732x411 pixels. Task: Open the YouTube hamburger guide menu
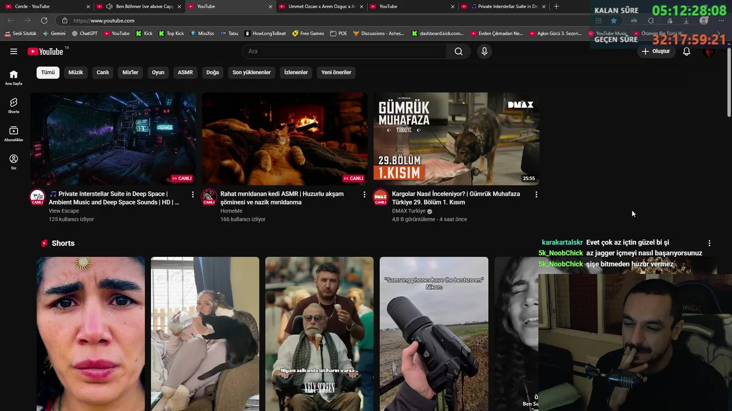[x=14, y=51]
